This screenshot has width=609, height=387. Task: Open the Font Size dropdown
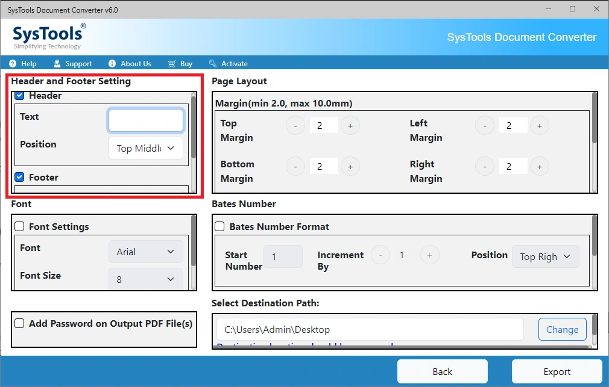(146, 279)
